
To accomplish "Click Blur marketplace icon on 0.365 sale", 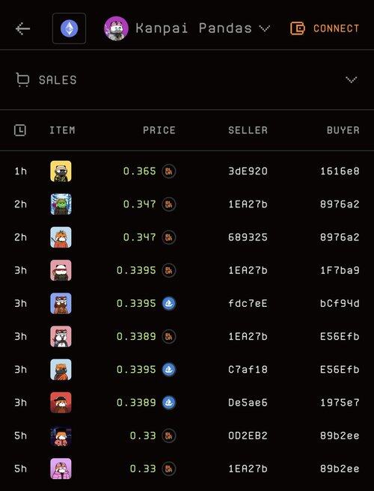I will coord(169,171).
